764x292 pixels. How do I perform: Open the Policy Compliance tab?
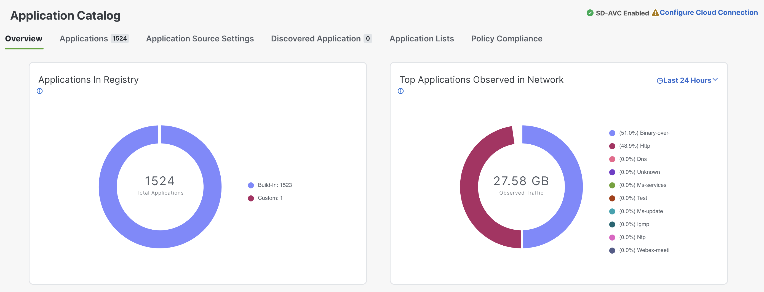pos(506,39)
